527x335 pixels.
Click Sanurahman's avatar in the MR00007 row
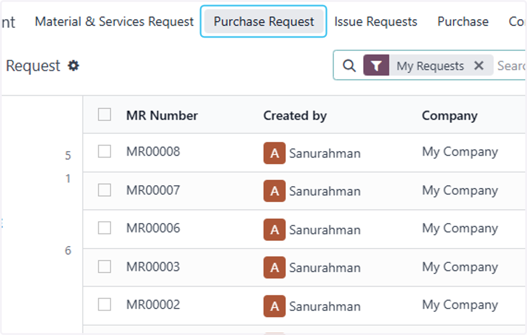[x=274, y=191]
